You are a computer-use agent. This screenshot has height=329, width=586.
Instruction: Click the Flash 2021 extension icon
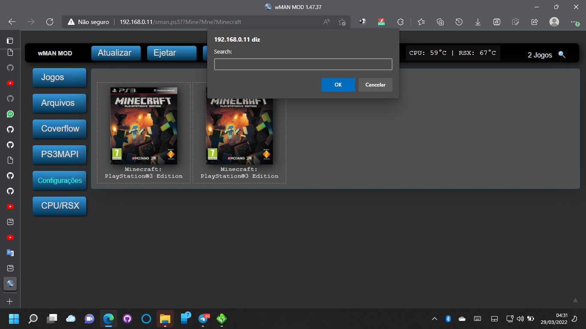click(381, 21)
